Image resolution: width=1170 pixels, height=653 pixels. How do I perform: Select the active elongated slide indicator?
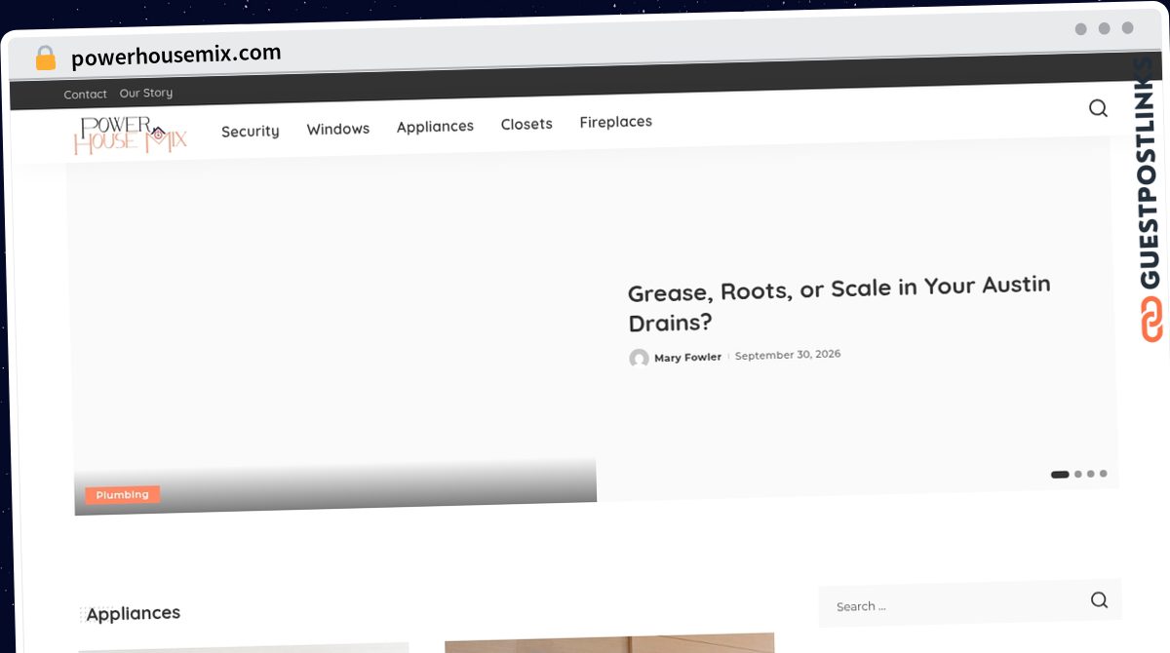click(1060, 475)
